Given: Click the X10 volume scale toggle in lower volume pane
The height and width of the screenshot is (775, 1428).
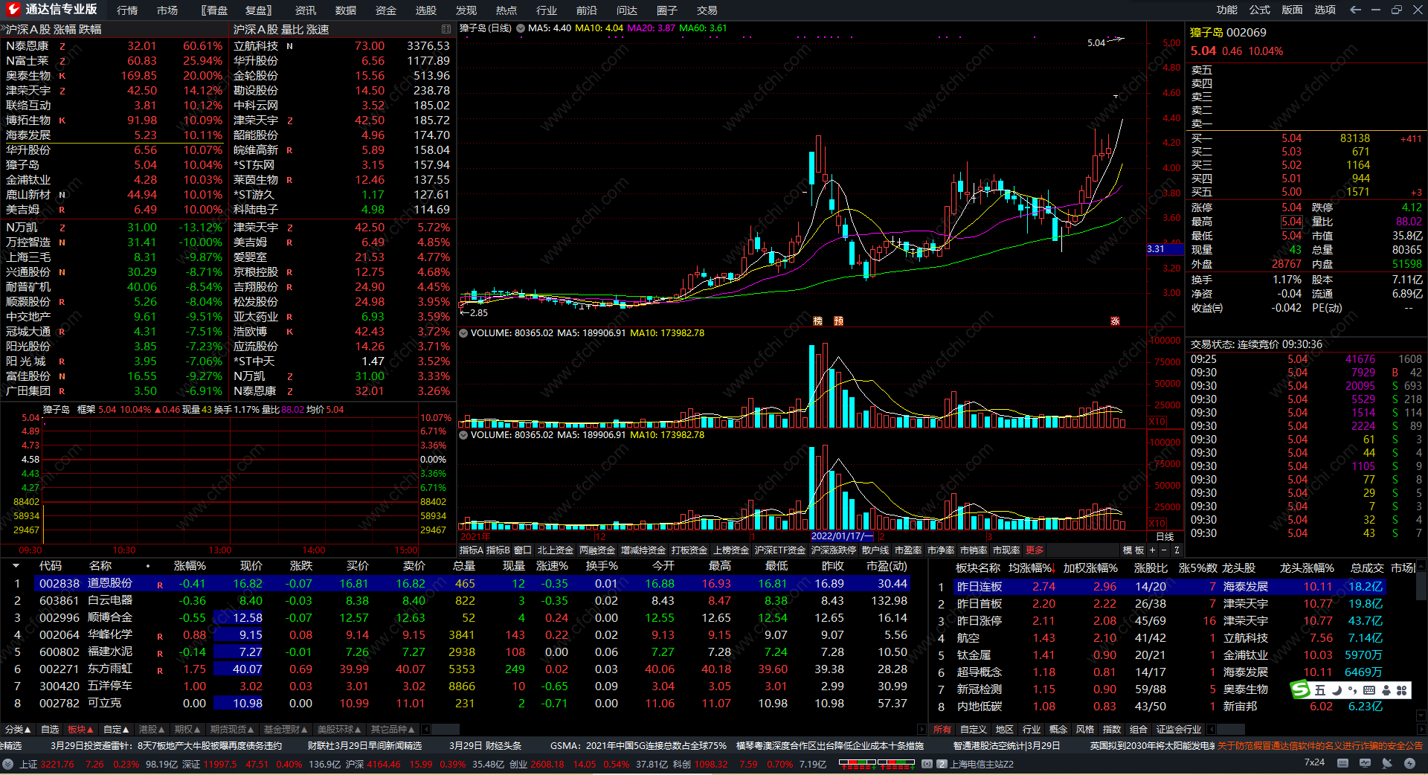Looking at the screenshot, I should click(1157, 524).
